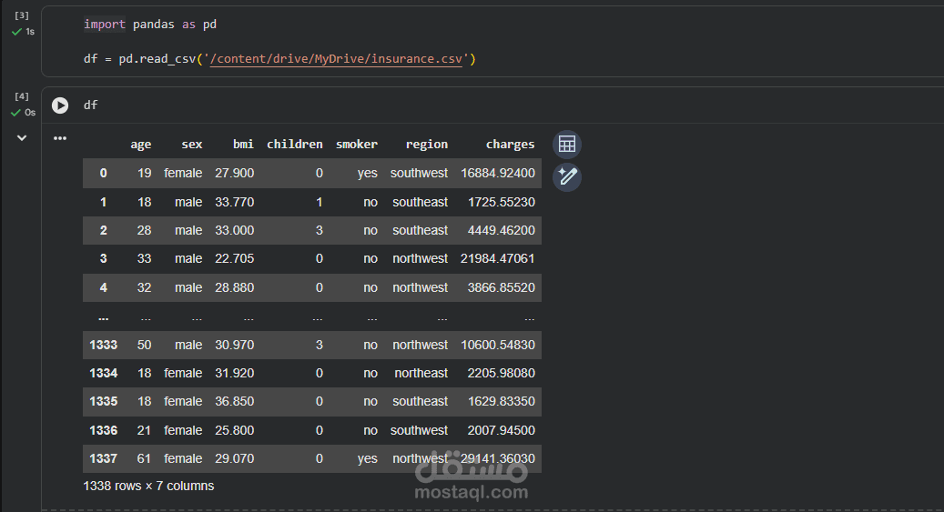The width and height of the screenshot is (944, 512).
Task: Click bmi value 33.000
Action: [x=234, y=230]
